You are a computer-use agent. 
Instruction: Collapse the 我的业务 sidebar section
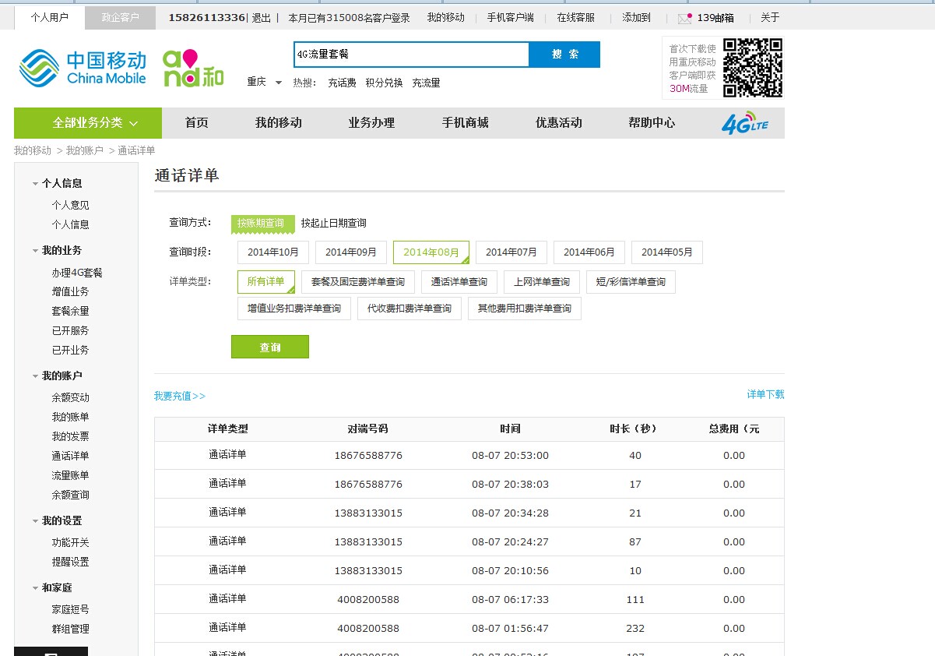tap(36, 251)
